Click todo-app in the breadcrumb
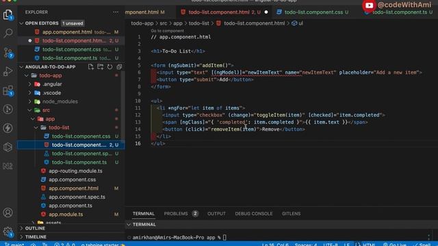438x246 pixels. click(142, 23)
